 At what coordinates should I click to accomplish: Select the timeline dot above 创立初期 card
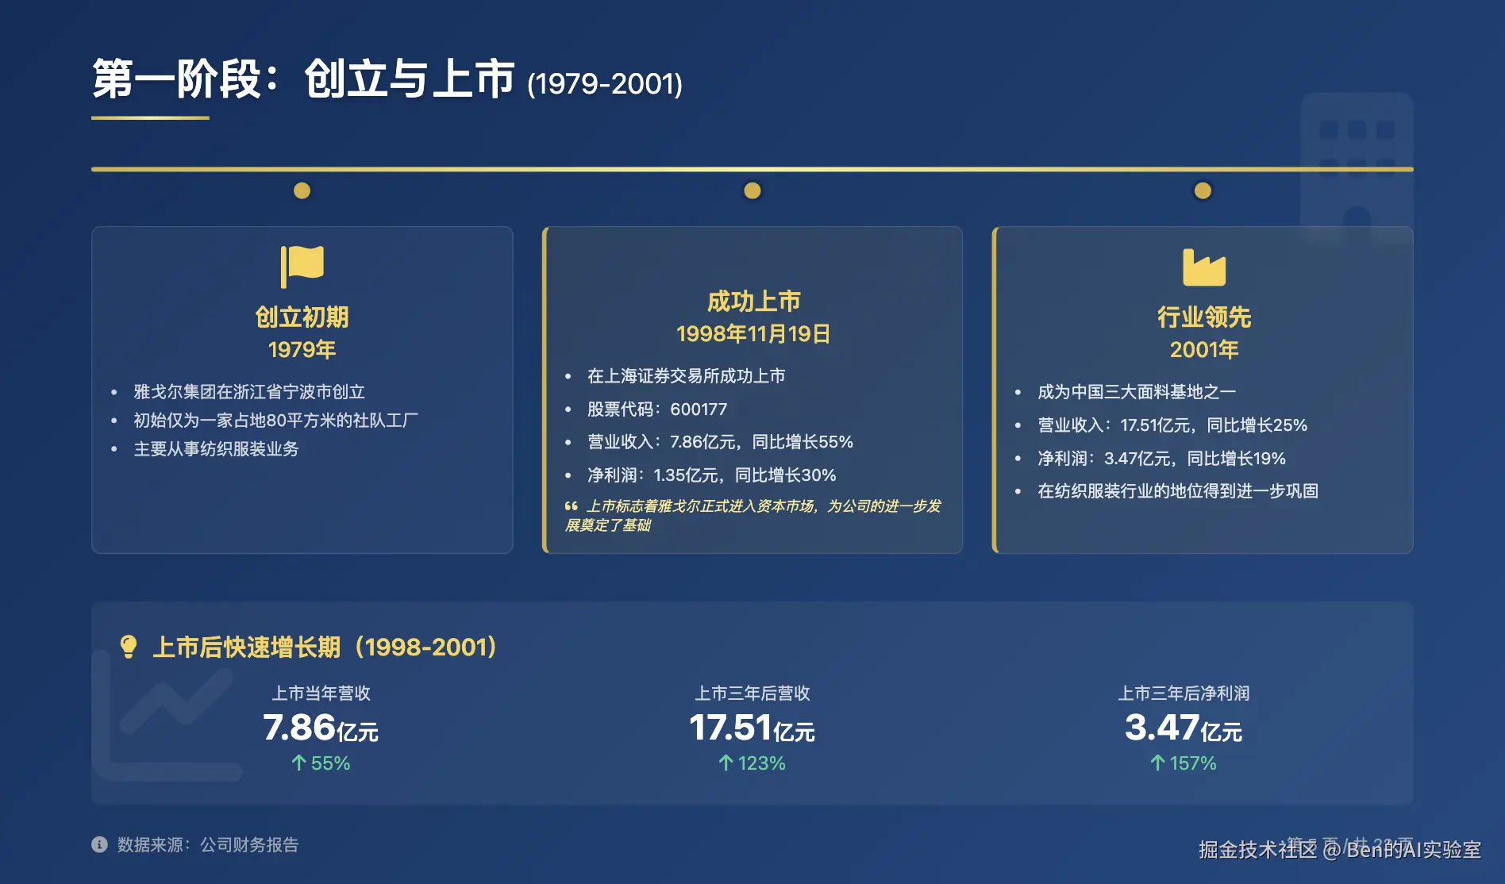[x=302, y=190]
